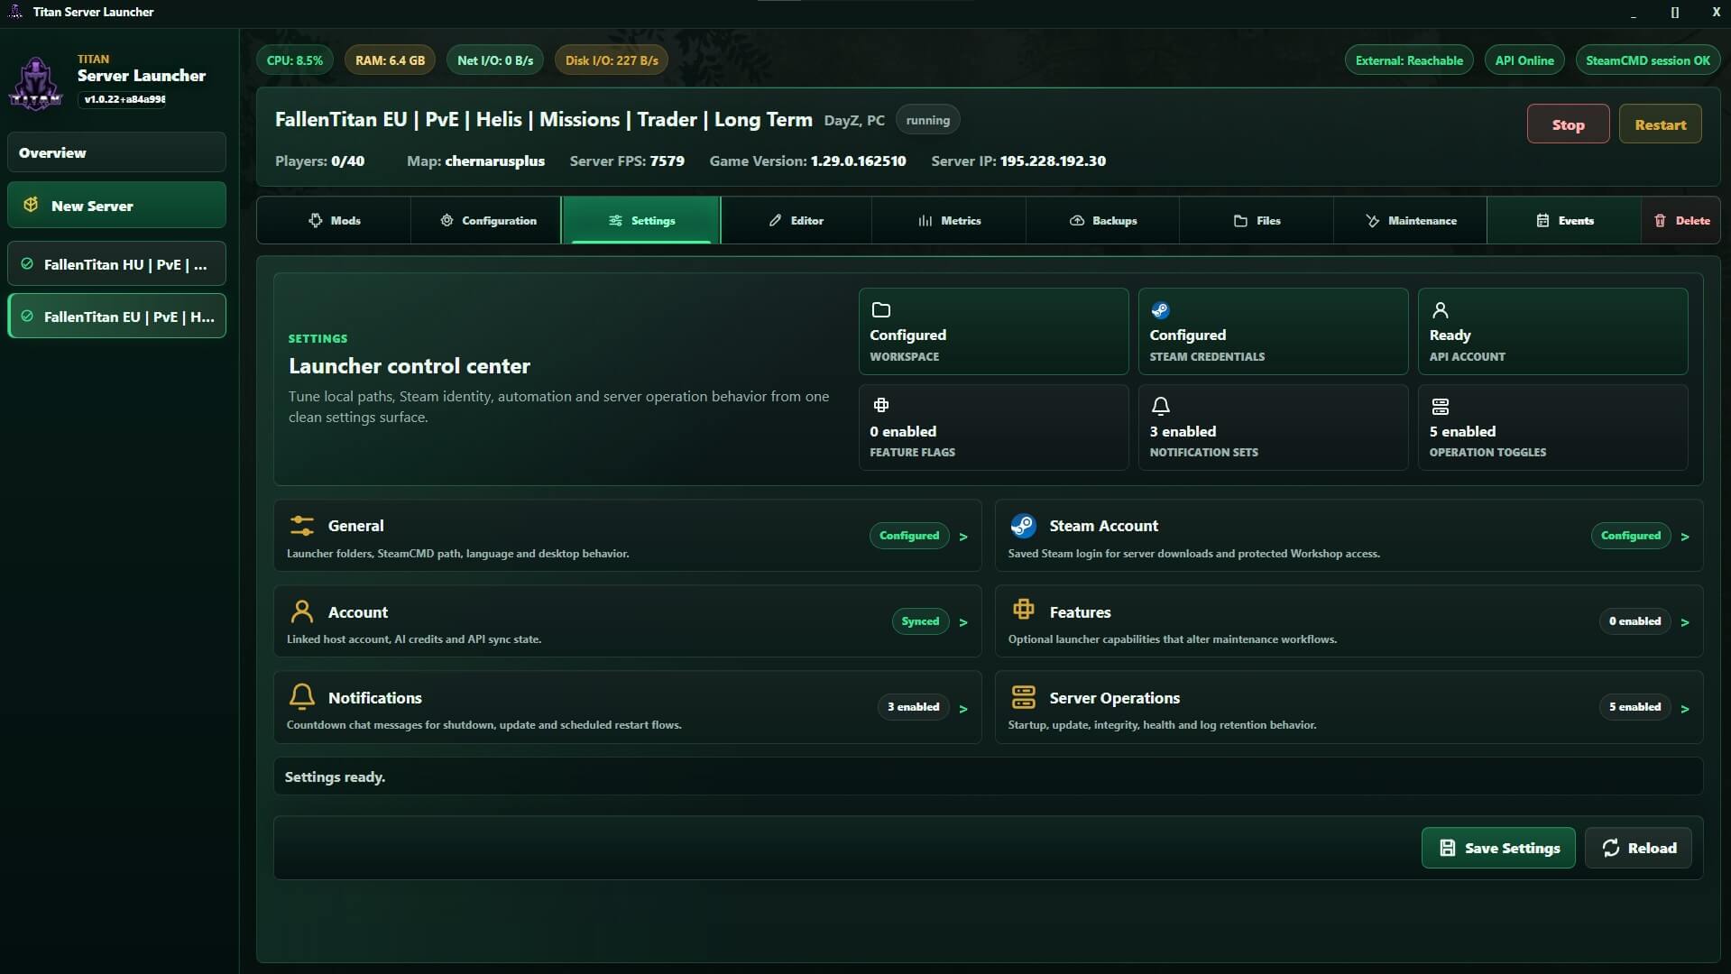Viewport: 1731px width, 974px height.
Task: Click the Server Operations stack icon
Action: (x=1023, y=696)
